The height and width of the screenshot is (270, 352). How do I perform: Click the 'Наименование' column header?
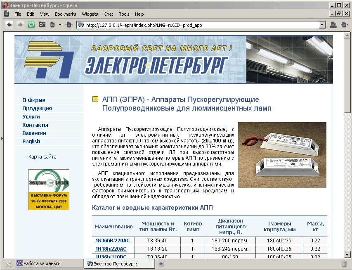[x=114, y=226]
